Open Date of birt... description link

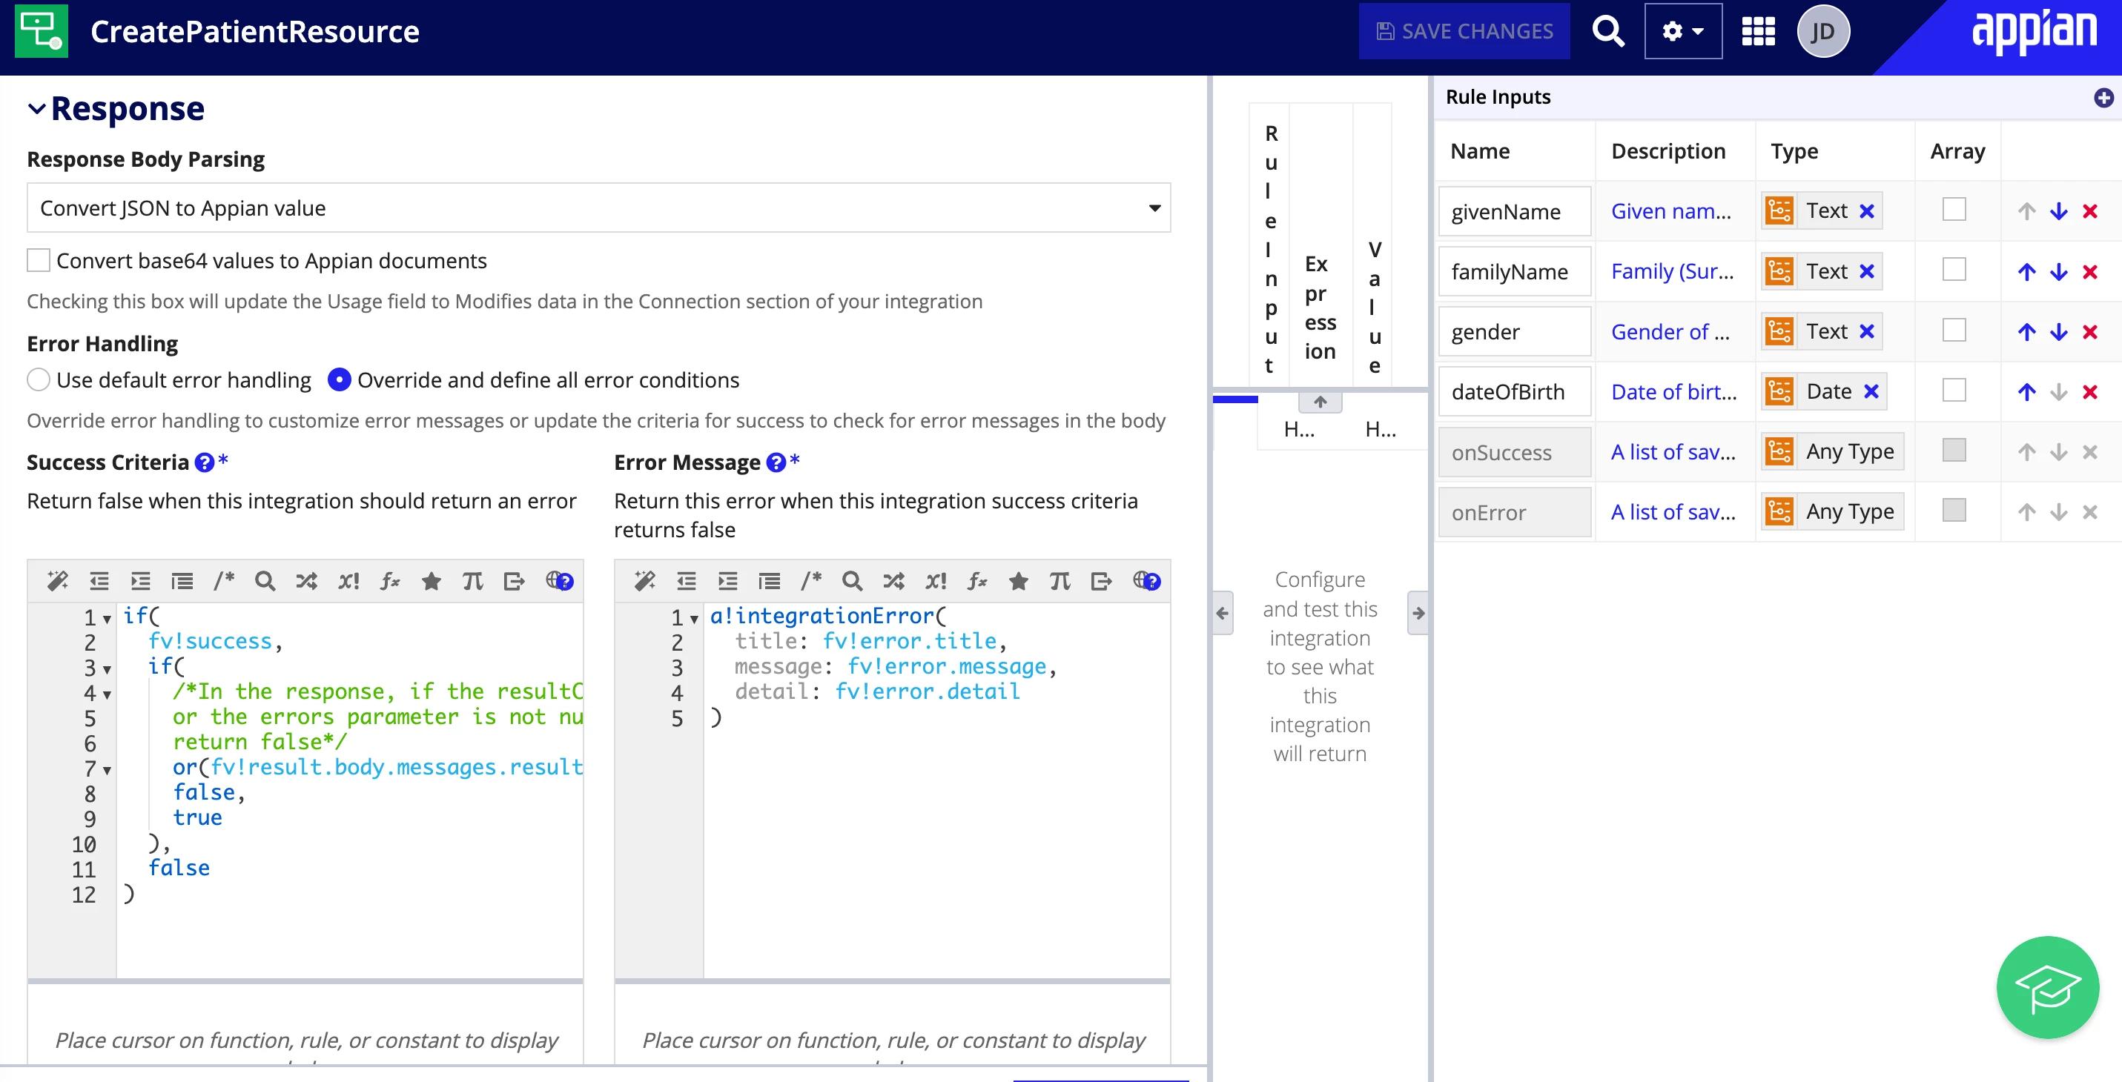(x=1674, y=391)
